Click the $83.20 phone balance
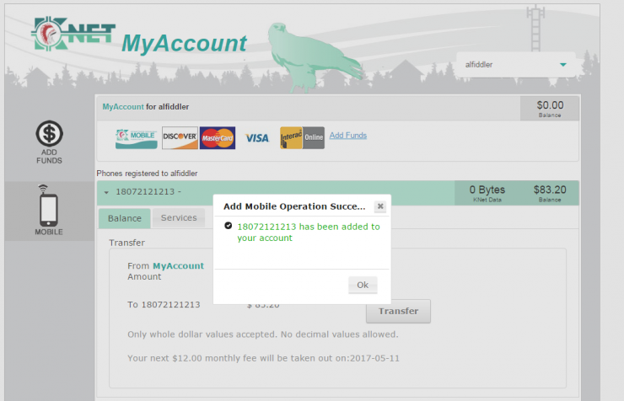 pos(550,190)
